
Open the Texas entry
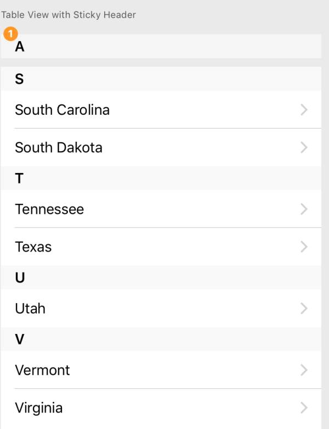(161, 247)
